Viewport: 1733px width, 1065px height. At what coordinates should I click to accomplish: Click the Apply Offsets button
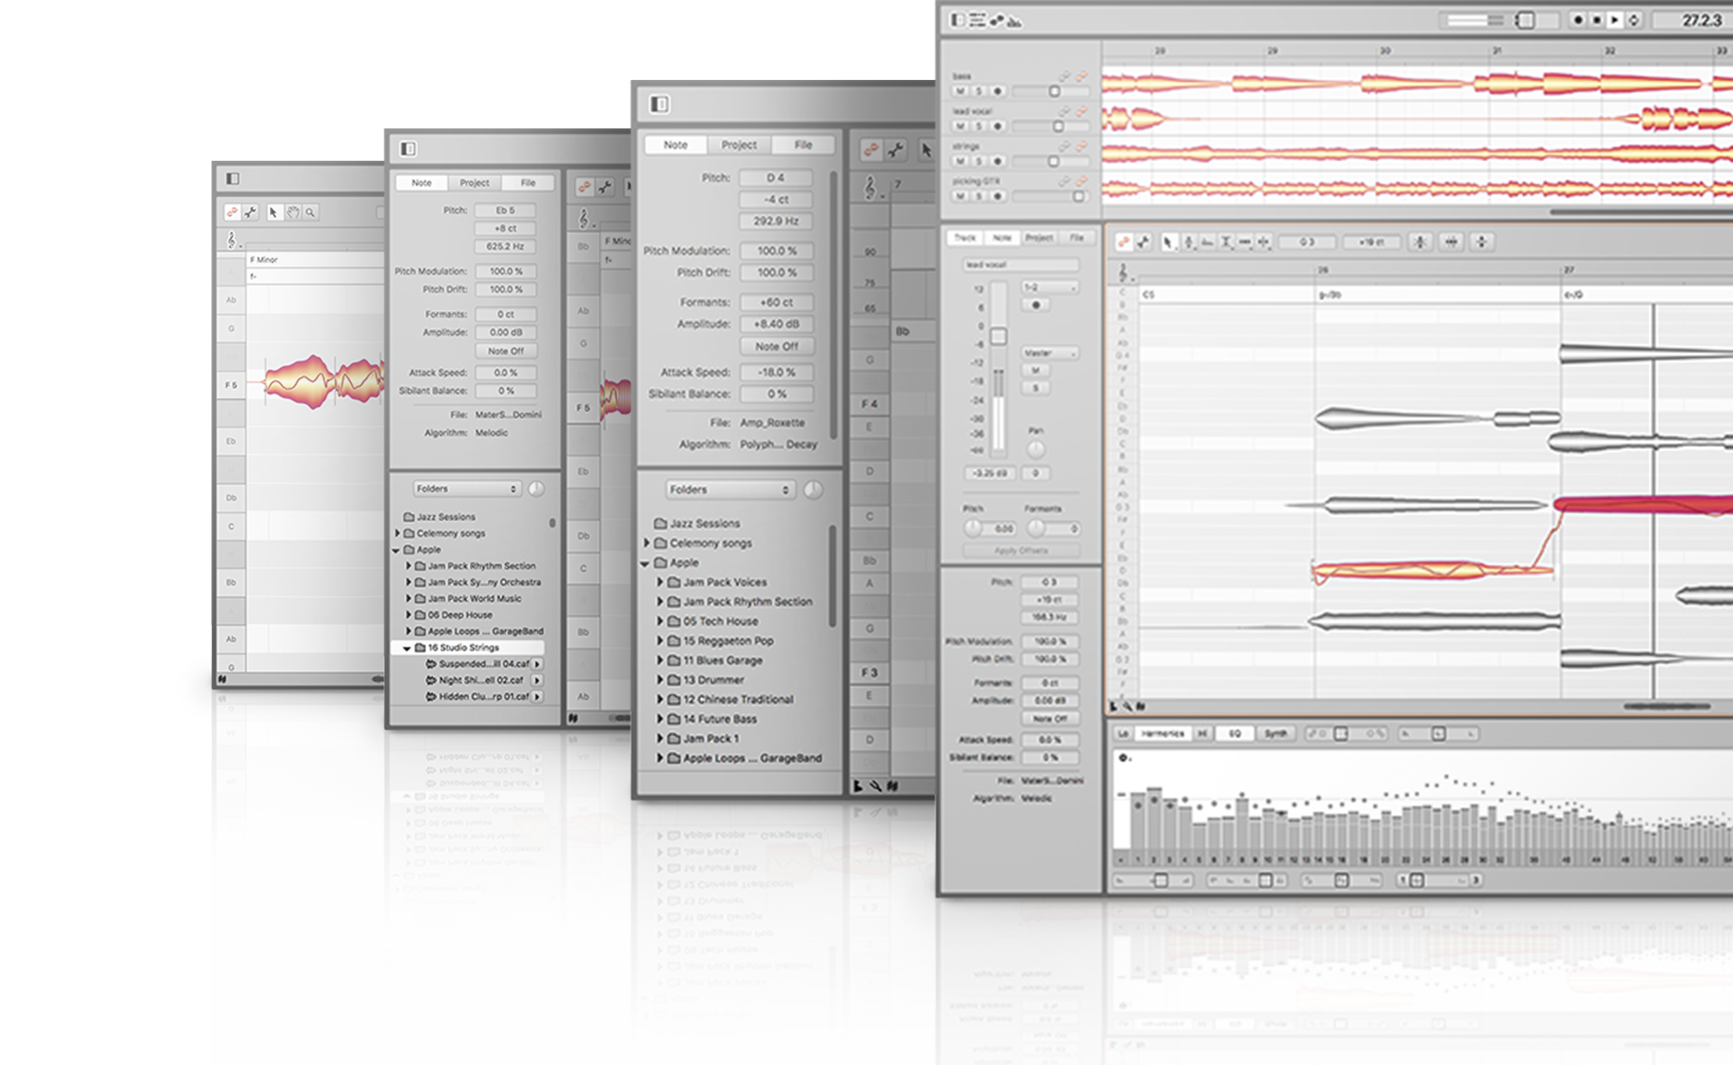click(x=1021, y=551)
